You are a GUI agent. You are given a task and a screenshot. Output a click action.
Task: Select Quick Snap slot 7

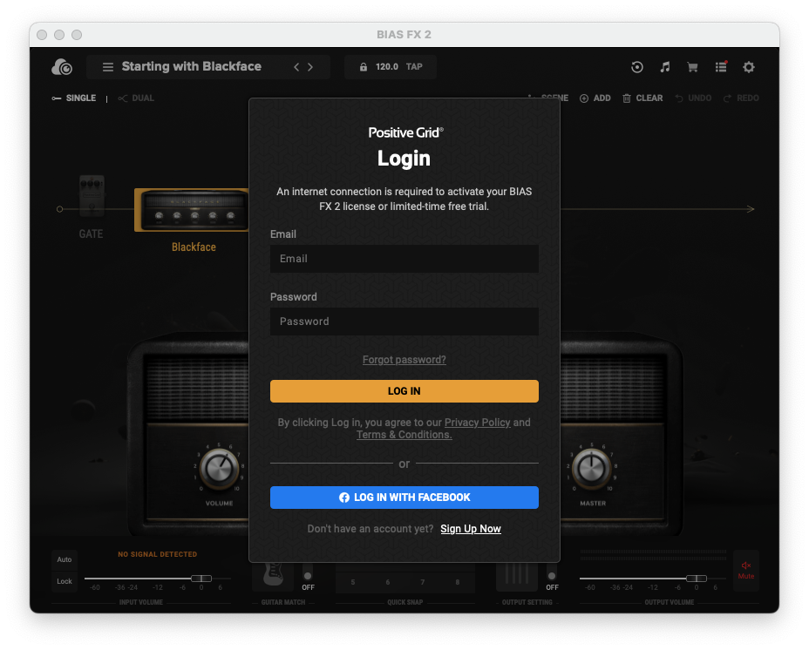click(423, 582)
